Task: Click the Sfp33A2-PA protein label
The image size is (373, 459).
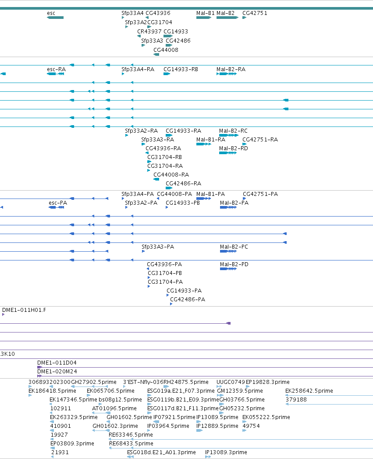Action: pyautogui.click(x=141, y=202)
